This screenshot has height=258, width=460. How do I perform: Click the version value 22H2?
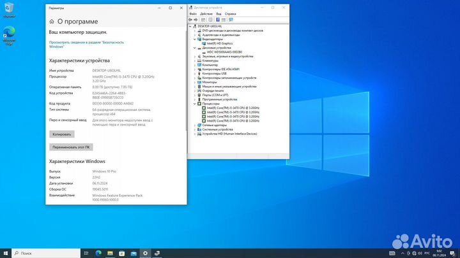[x=96, y=177]
